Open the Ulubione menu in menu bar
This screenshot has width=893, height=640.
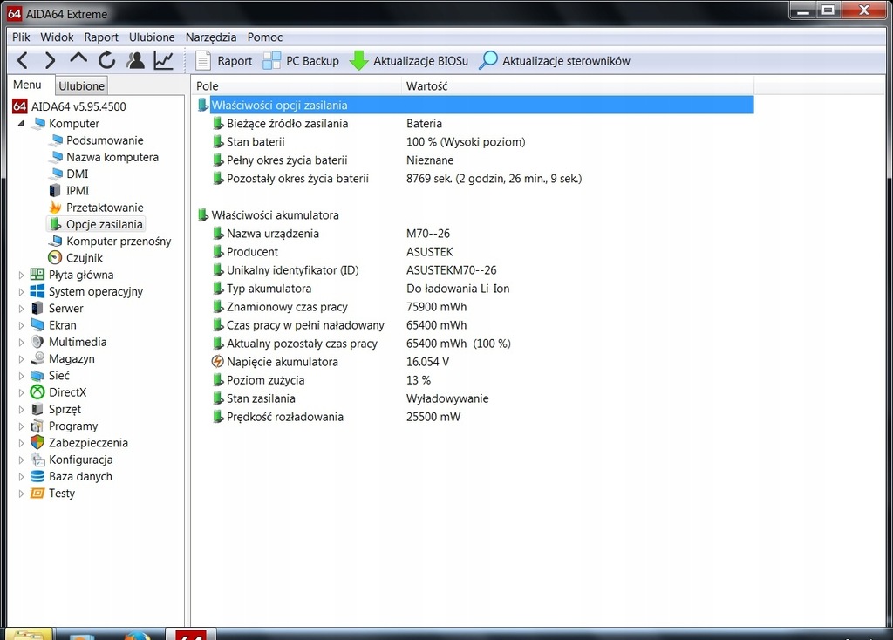[152, 37]
